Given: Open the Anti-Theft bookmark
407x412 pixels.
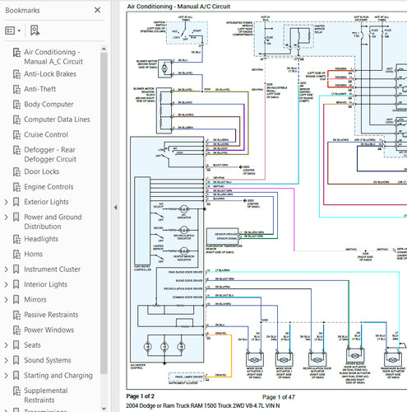Looking at the screenshot, I should point(40,89).
